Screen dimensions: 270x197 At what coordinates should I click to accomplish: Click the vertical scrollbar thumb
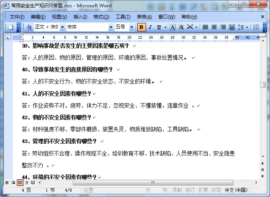[263, 85]
